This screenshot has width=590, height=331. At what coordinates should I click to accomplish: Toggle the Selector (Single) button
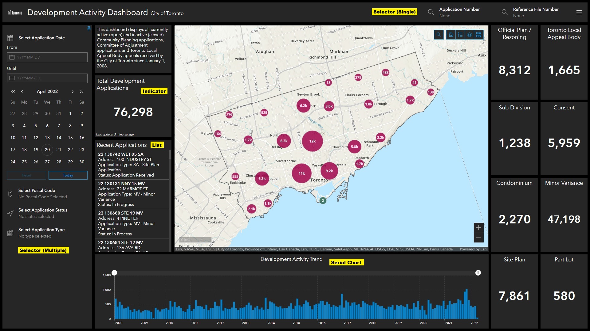click(x=393, y=12)
